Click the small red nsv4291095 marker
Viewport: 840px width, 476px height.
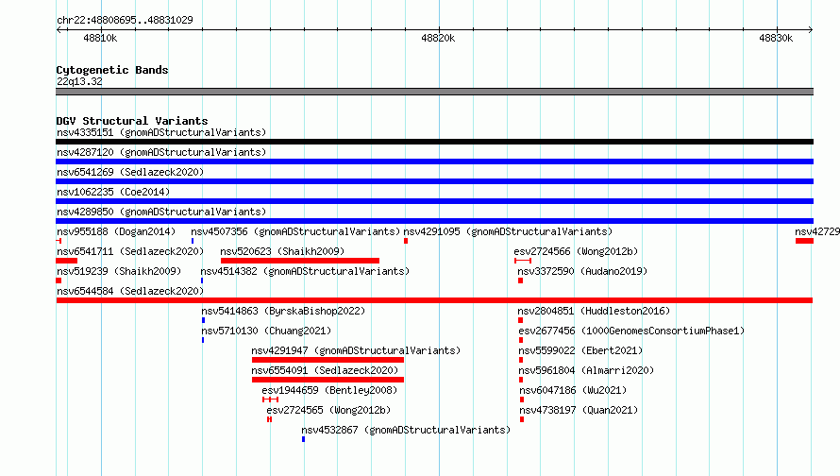pyautogui.click(x=406, y=241)
